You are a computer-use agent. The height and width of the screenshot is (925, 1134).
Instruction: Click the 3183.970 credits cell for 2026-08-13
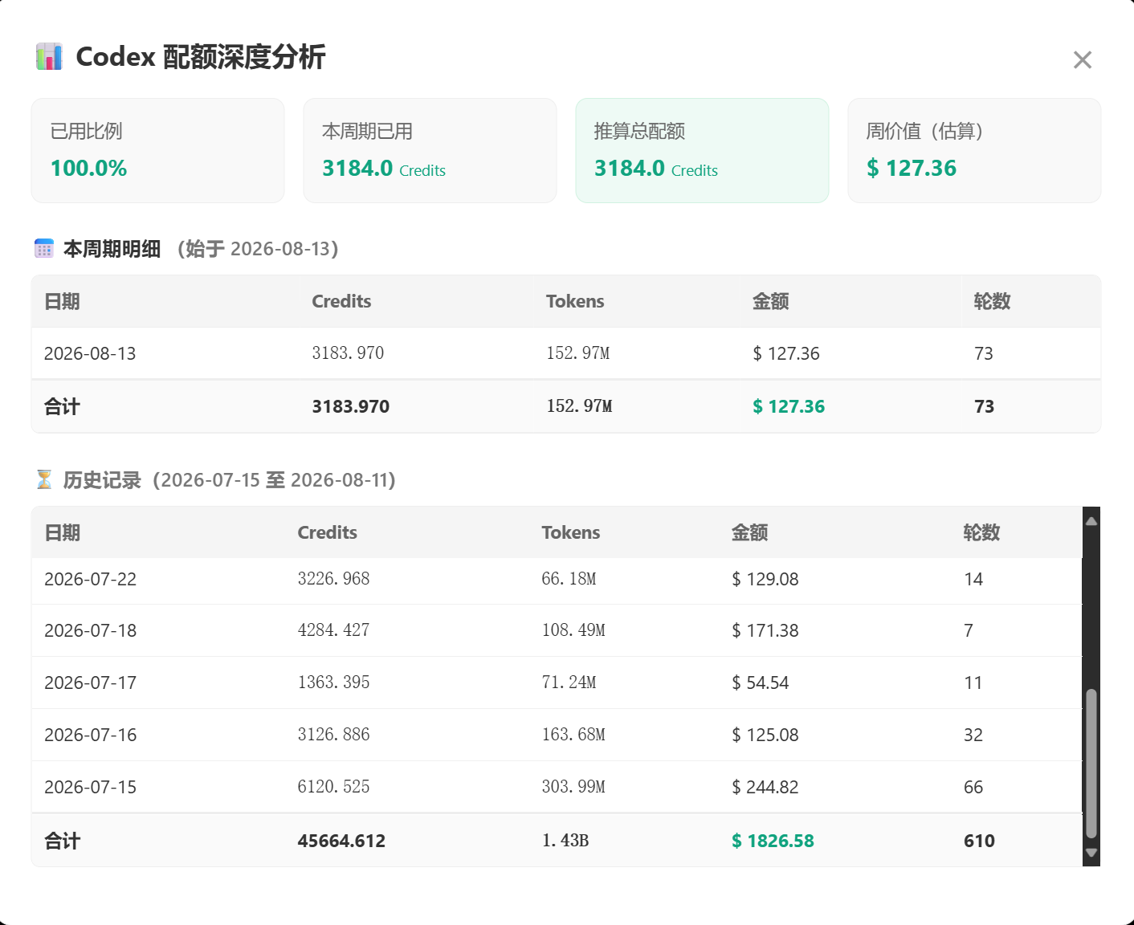[348, 353]
